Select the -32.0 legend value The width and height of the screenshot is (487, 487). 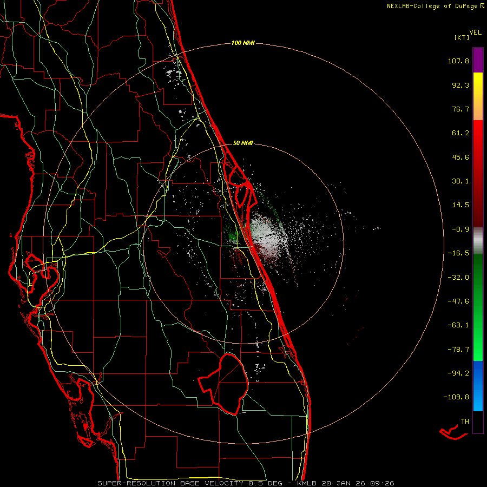458,278
